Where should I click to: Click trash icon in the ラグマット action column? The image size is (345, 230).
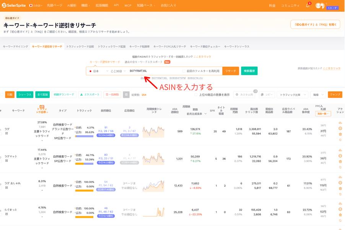(x=340, y=162)
